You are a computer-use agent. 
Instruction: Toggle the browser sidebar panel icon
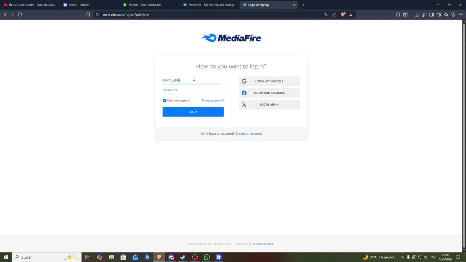click(x=431, y=15)
